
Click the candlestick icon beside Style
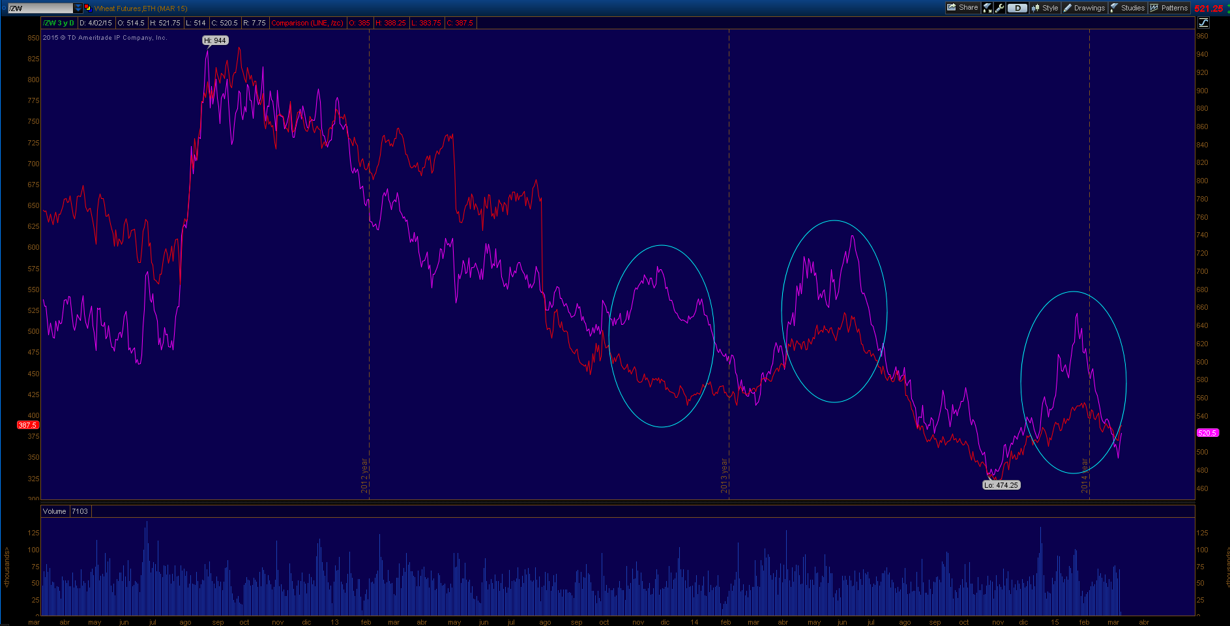pyautogui.click(x=1036, y=8)
